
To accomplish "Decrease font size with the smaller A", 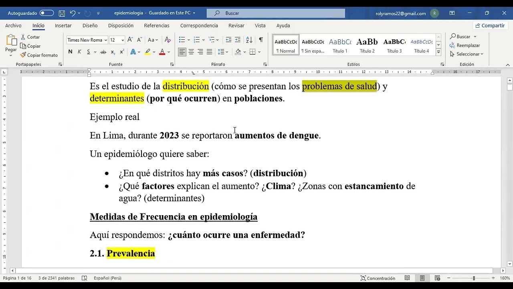I will click(x=139, y=40).
